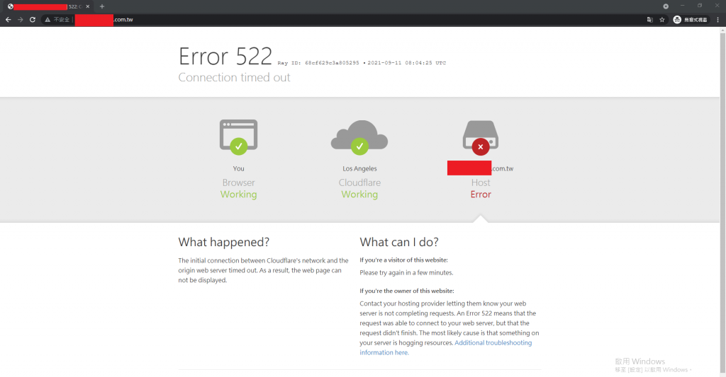
Task: Click the Cloudflare label under cloud
Action: (359, 182)
